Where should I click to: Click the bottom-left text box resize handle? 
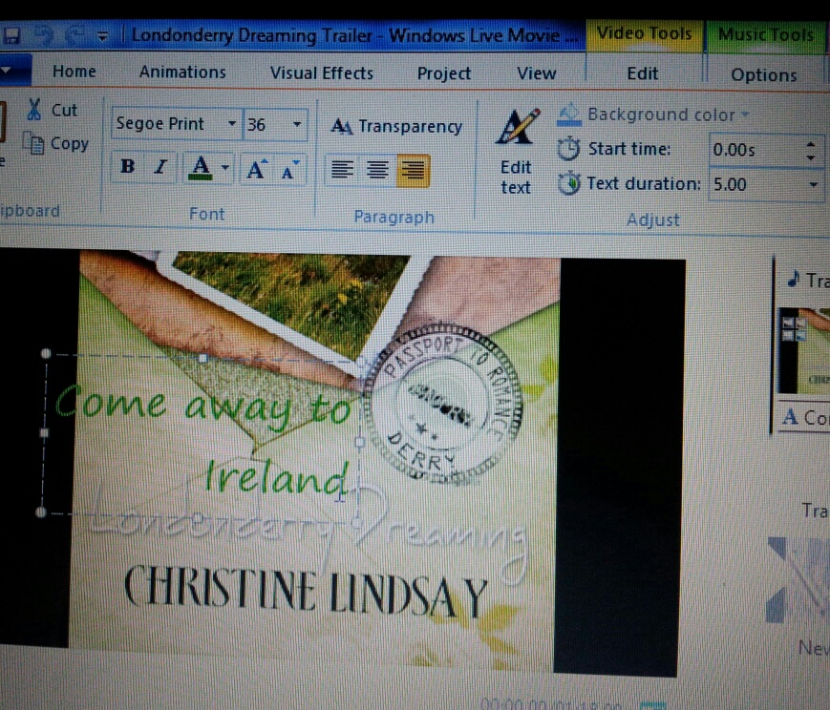(41, 512)
